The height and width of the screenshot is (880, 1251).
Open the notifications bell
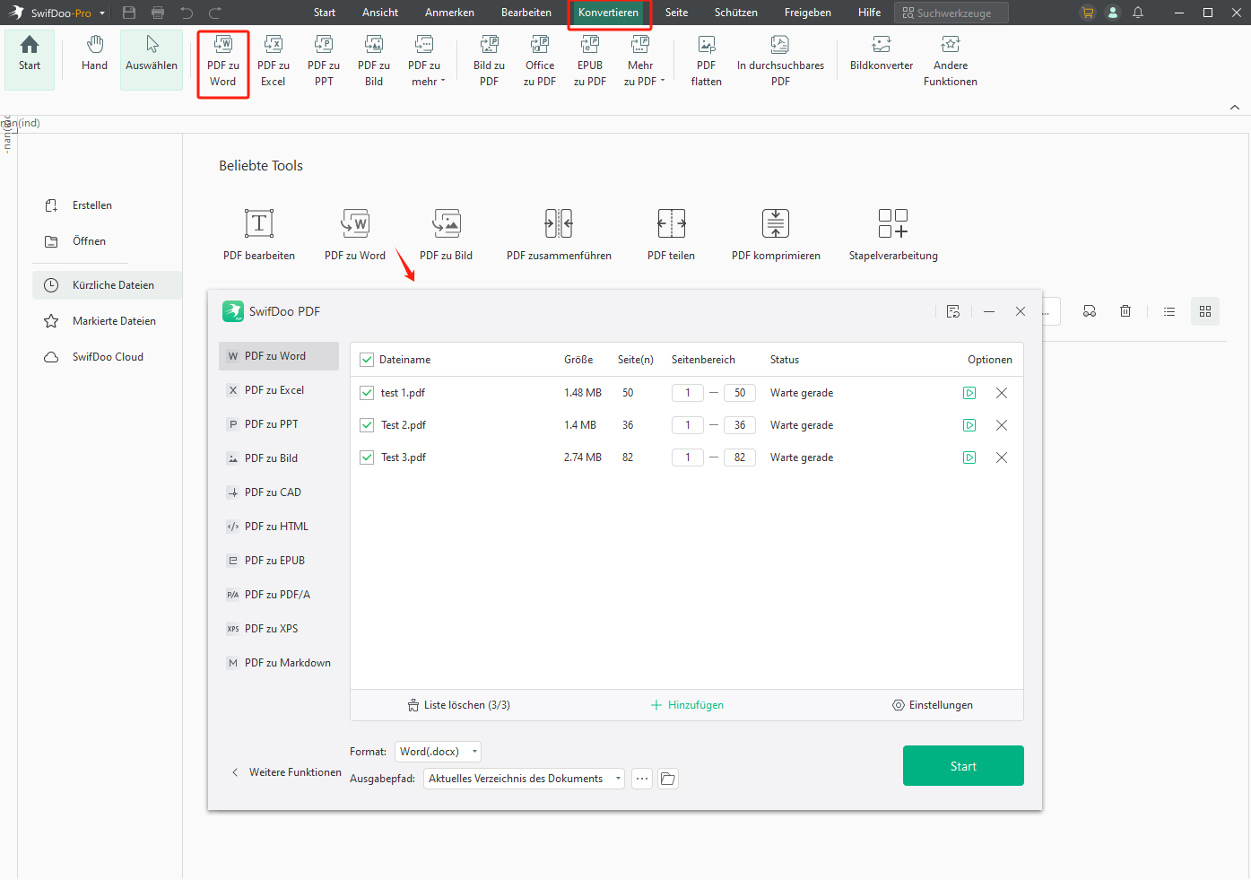(1138, 13)
